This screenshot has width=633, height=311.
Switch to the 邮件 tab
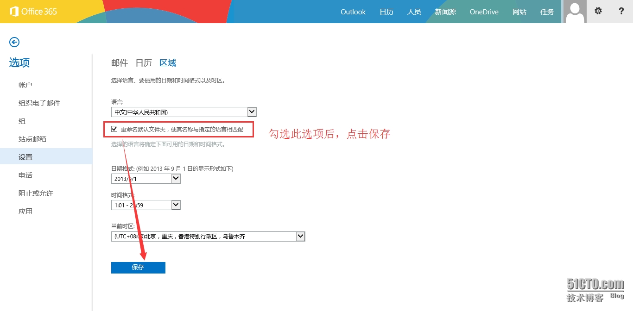(120, 63)
